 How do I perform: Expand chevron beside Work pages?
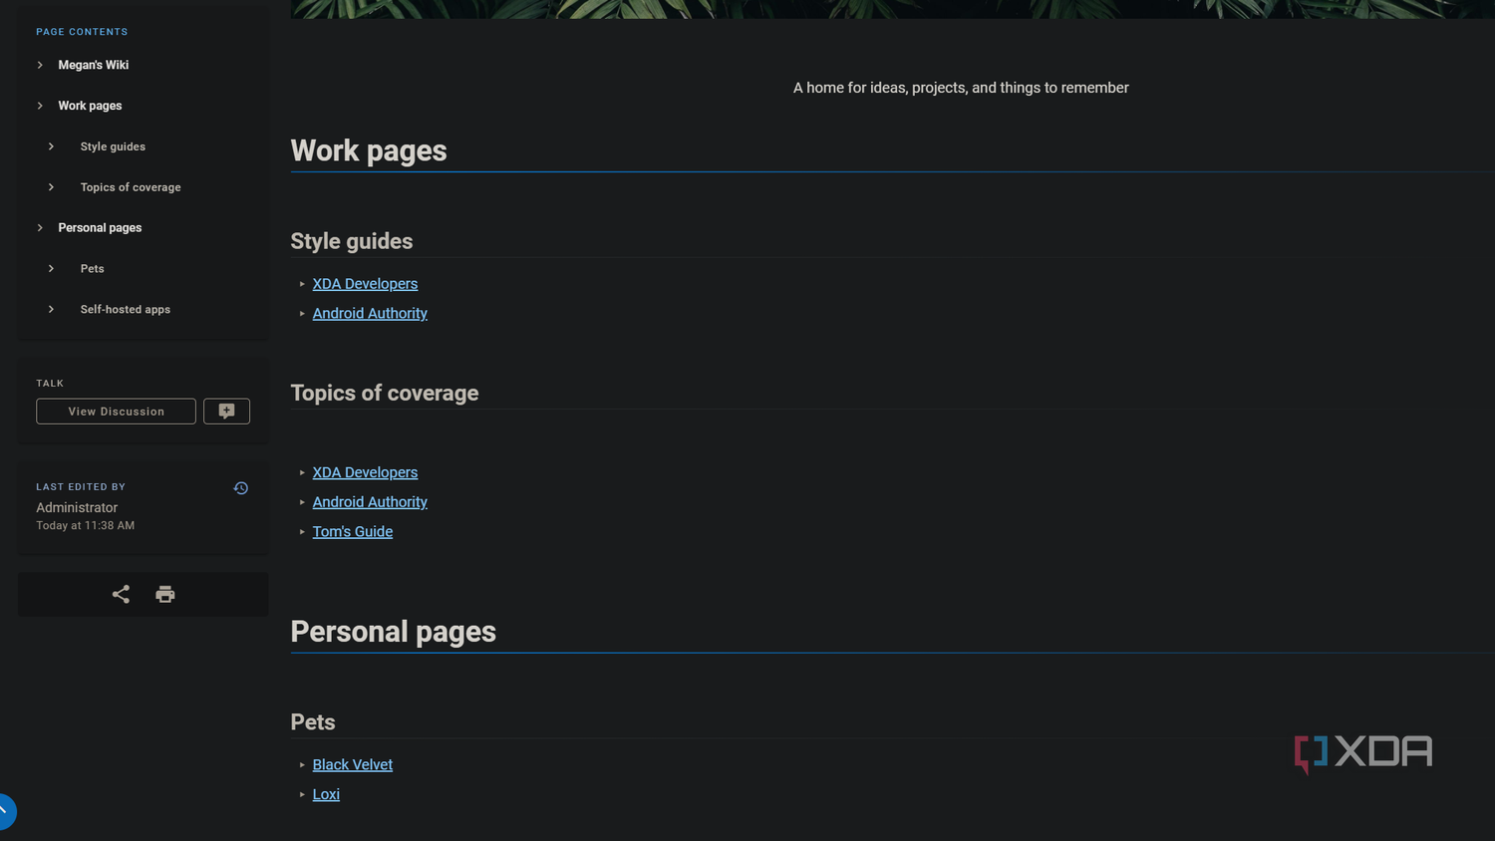(40, 106)
